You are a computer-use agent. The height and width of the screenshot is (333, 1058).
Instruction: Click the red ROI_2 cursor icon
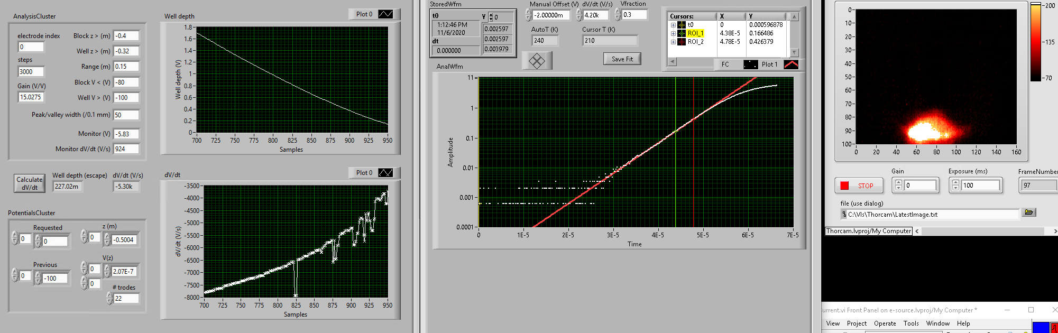pos(682,42)
